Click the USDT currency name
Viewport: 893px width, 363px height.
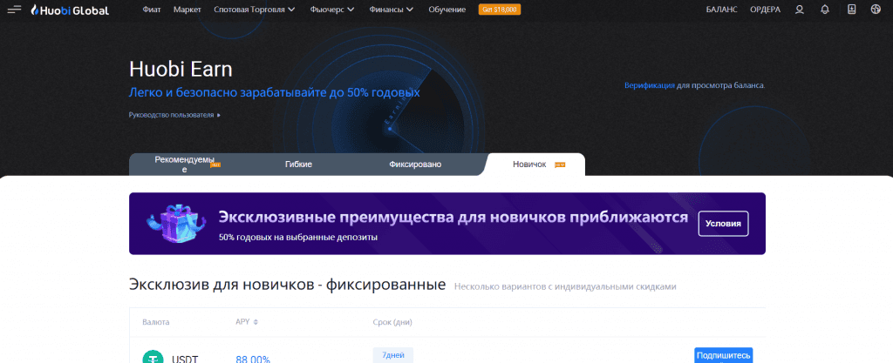(185, 359)
